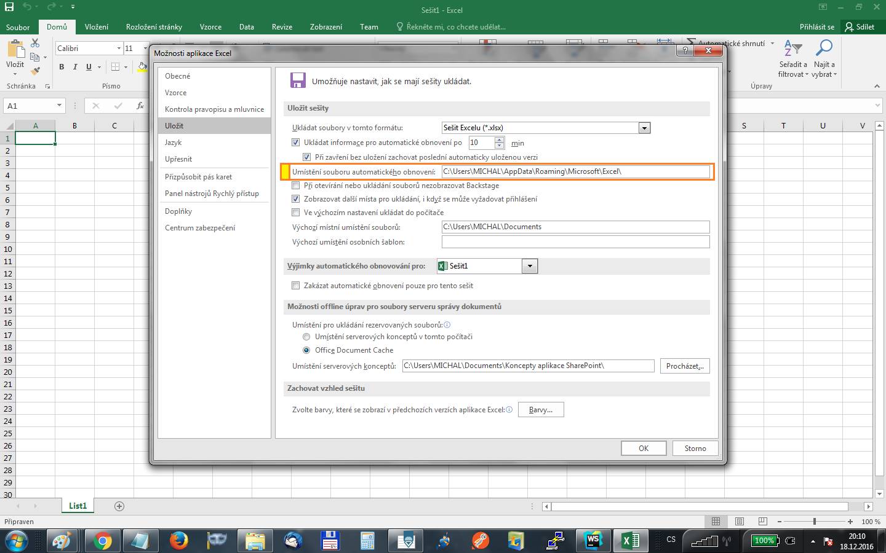Image resolution: width=886 pixels, height=553 pixels.
Task: Increase autorecovery minutes with spinner up
Action: click(500, 139)
